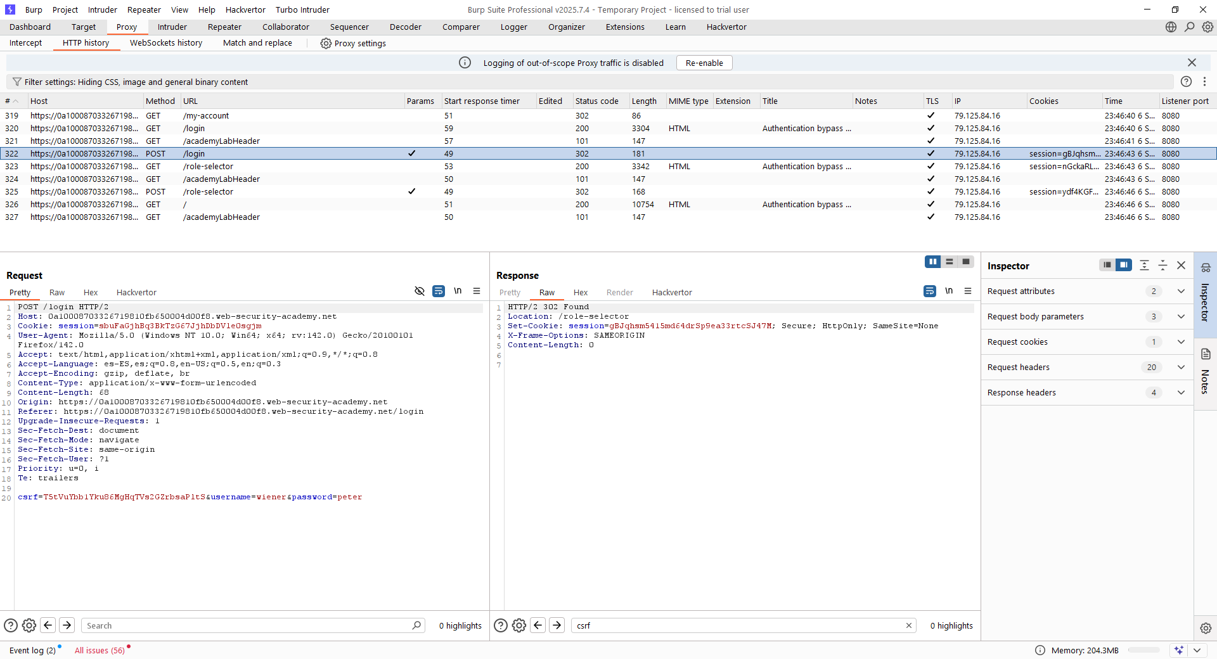Click the Re-enable button

(704, 63)
